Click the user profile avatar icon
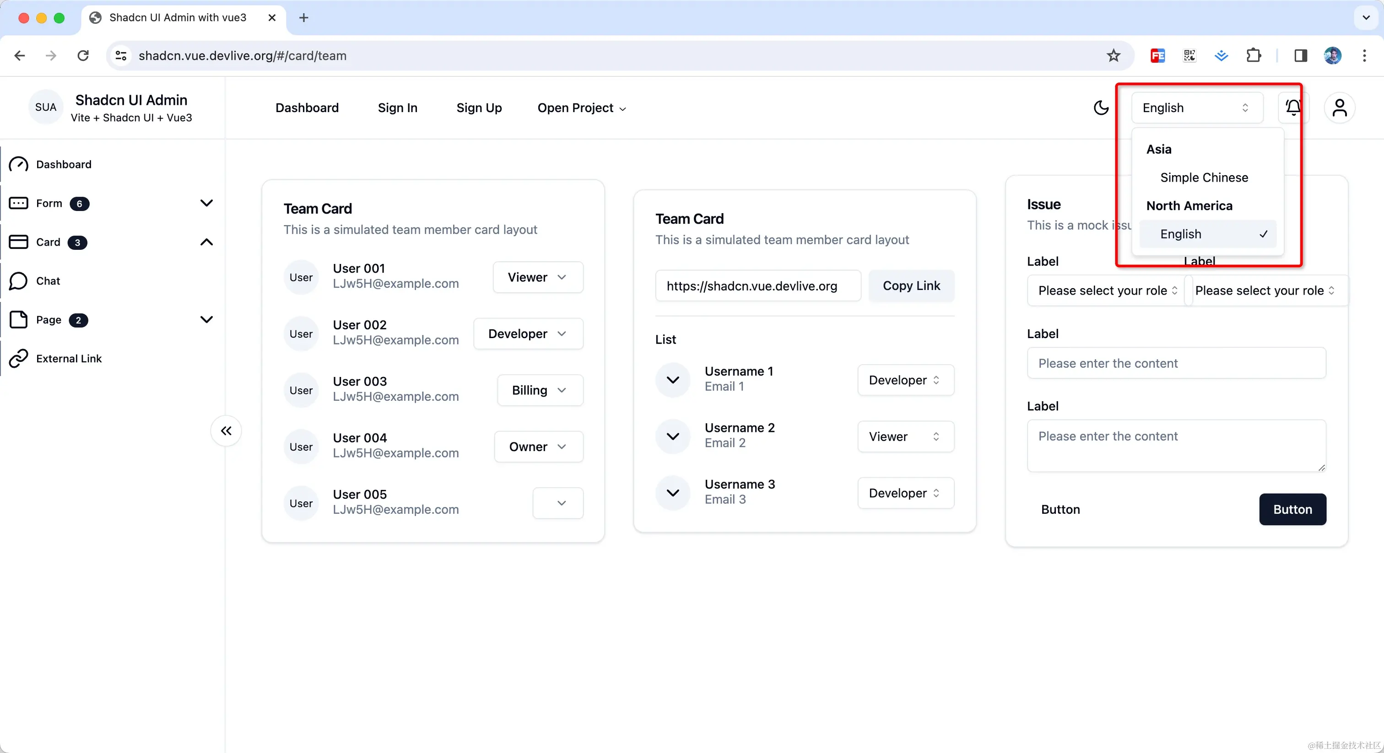This screenshot has width=1384, height=753. [1340, 108]
